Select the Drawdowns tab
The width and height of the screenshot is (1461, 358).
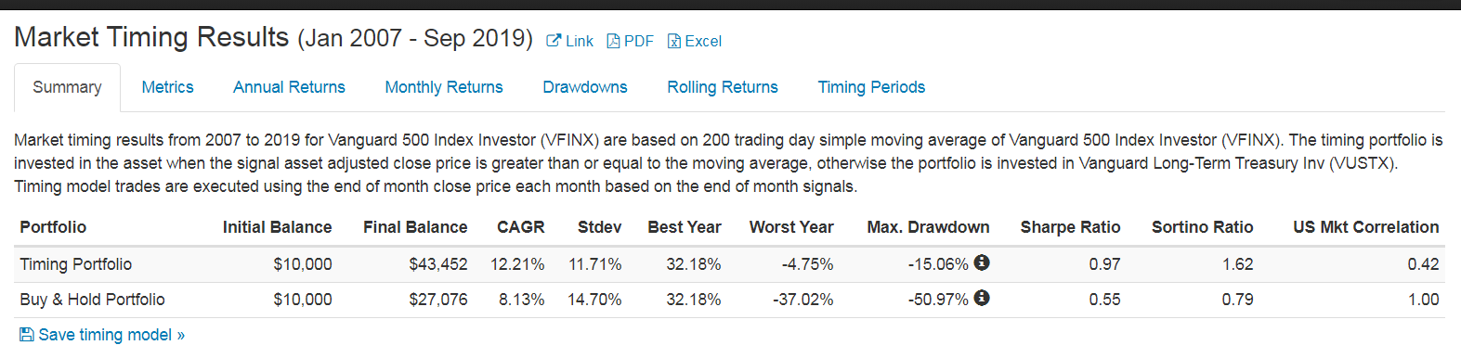[585, 87]
